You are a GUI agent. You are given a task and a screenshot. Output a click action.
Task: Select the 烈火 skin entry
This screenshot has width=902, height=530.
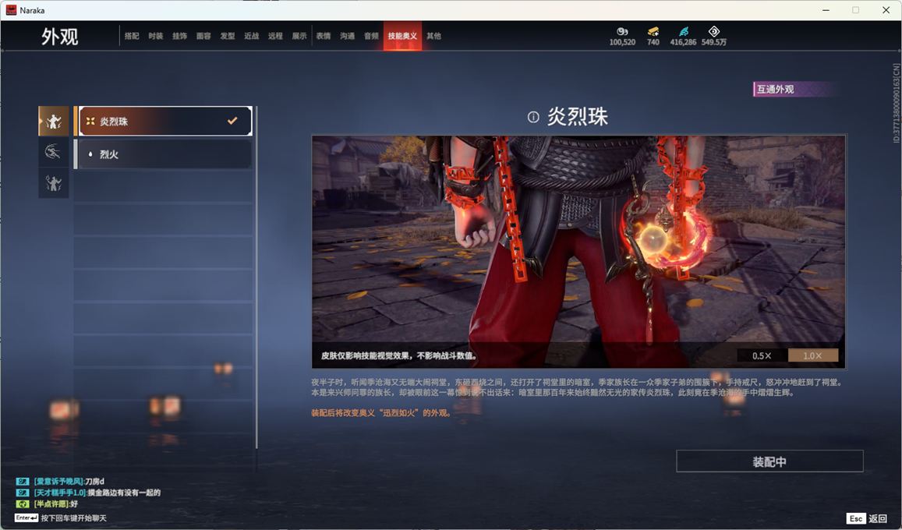(163, 154)
